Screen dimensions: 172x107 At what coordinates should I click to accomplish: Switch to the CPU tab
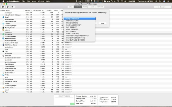point(71,7)
